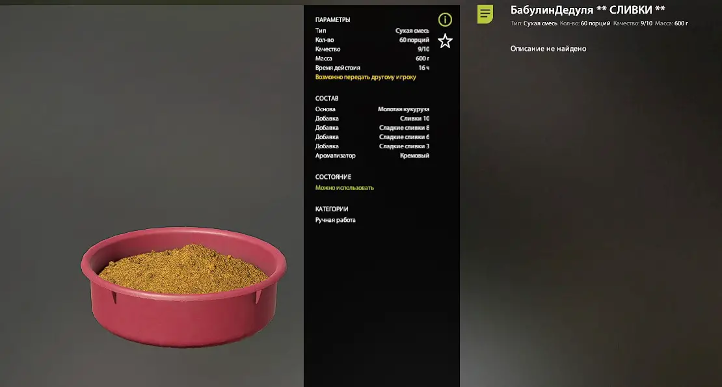Select the 'Сливки 10' additive row

(372, 119)
